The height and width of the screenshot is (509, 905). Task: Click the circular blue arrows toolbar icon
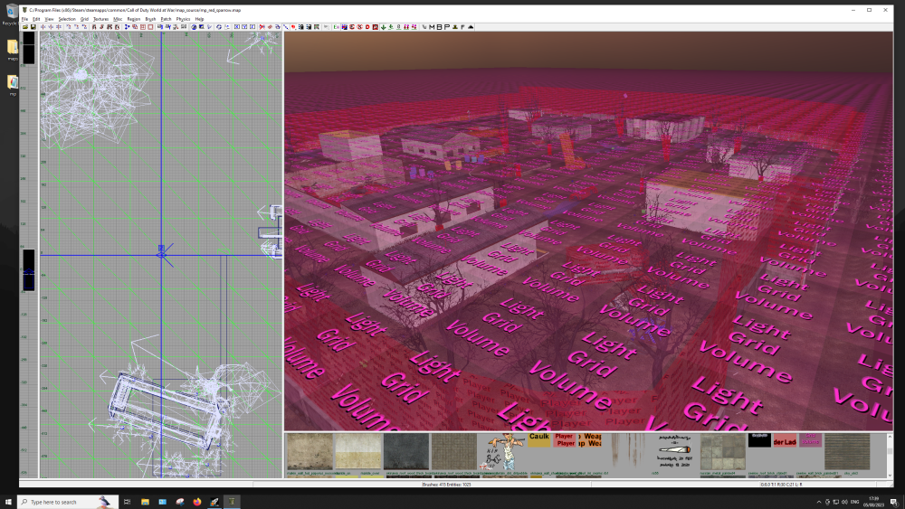pyautogui.click(x=219, y=26)
